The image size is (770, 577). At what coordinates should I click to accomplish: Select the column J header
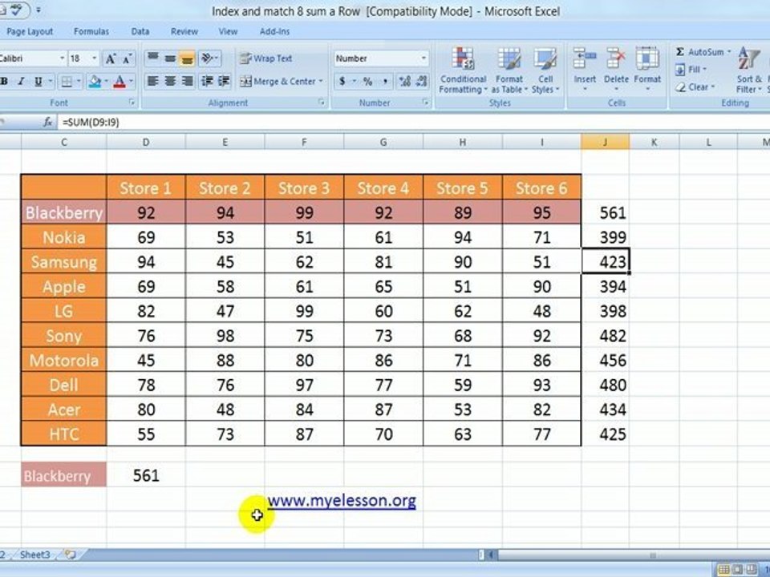tap(605, 143)
